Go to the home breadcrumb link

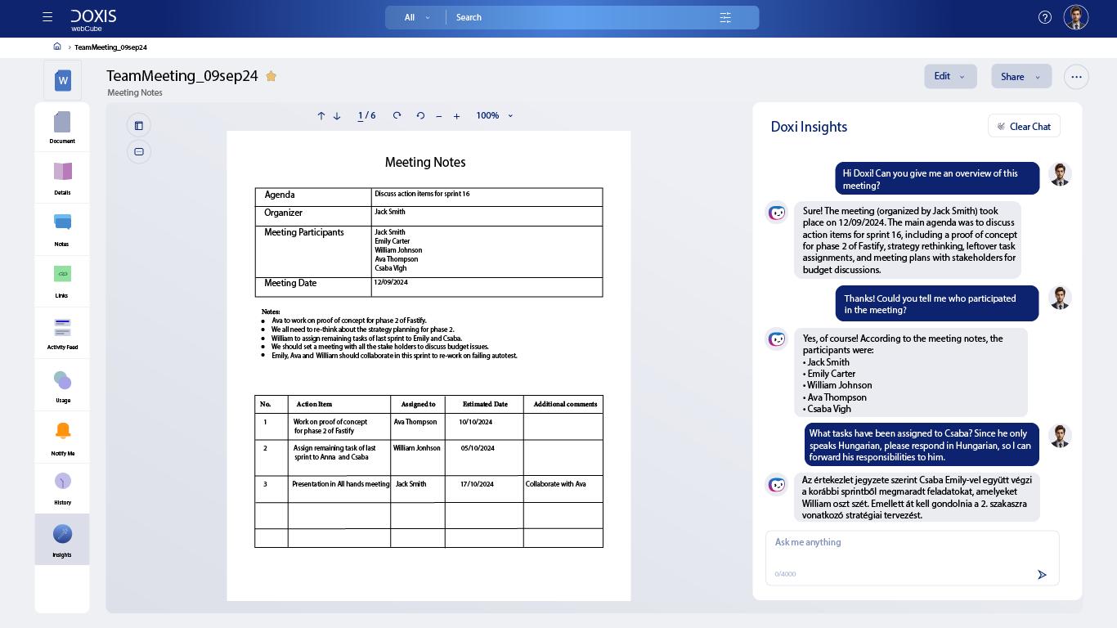[x=56, y=47]
